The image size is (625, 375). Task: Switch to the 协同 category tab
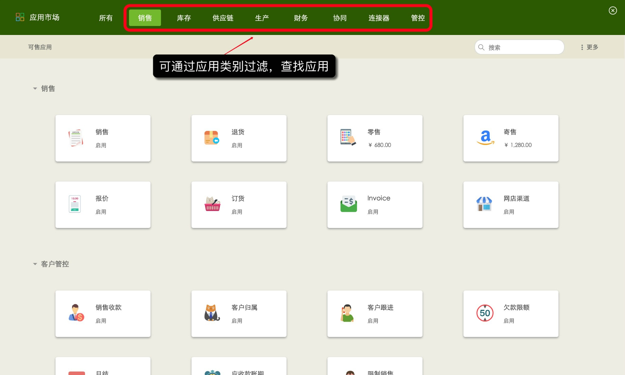pyautogui.click(x=340, y=18)
